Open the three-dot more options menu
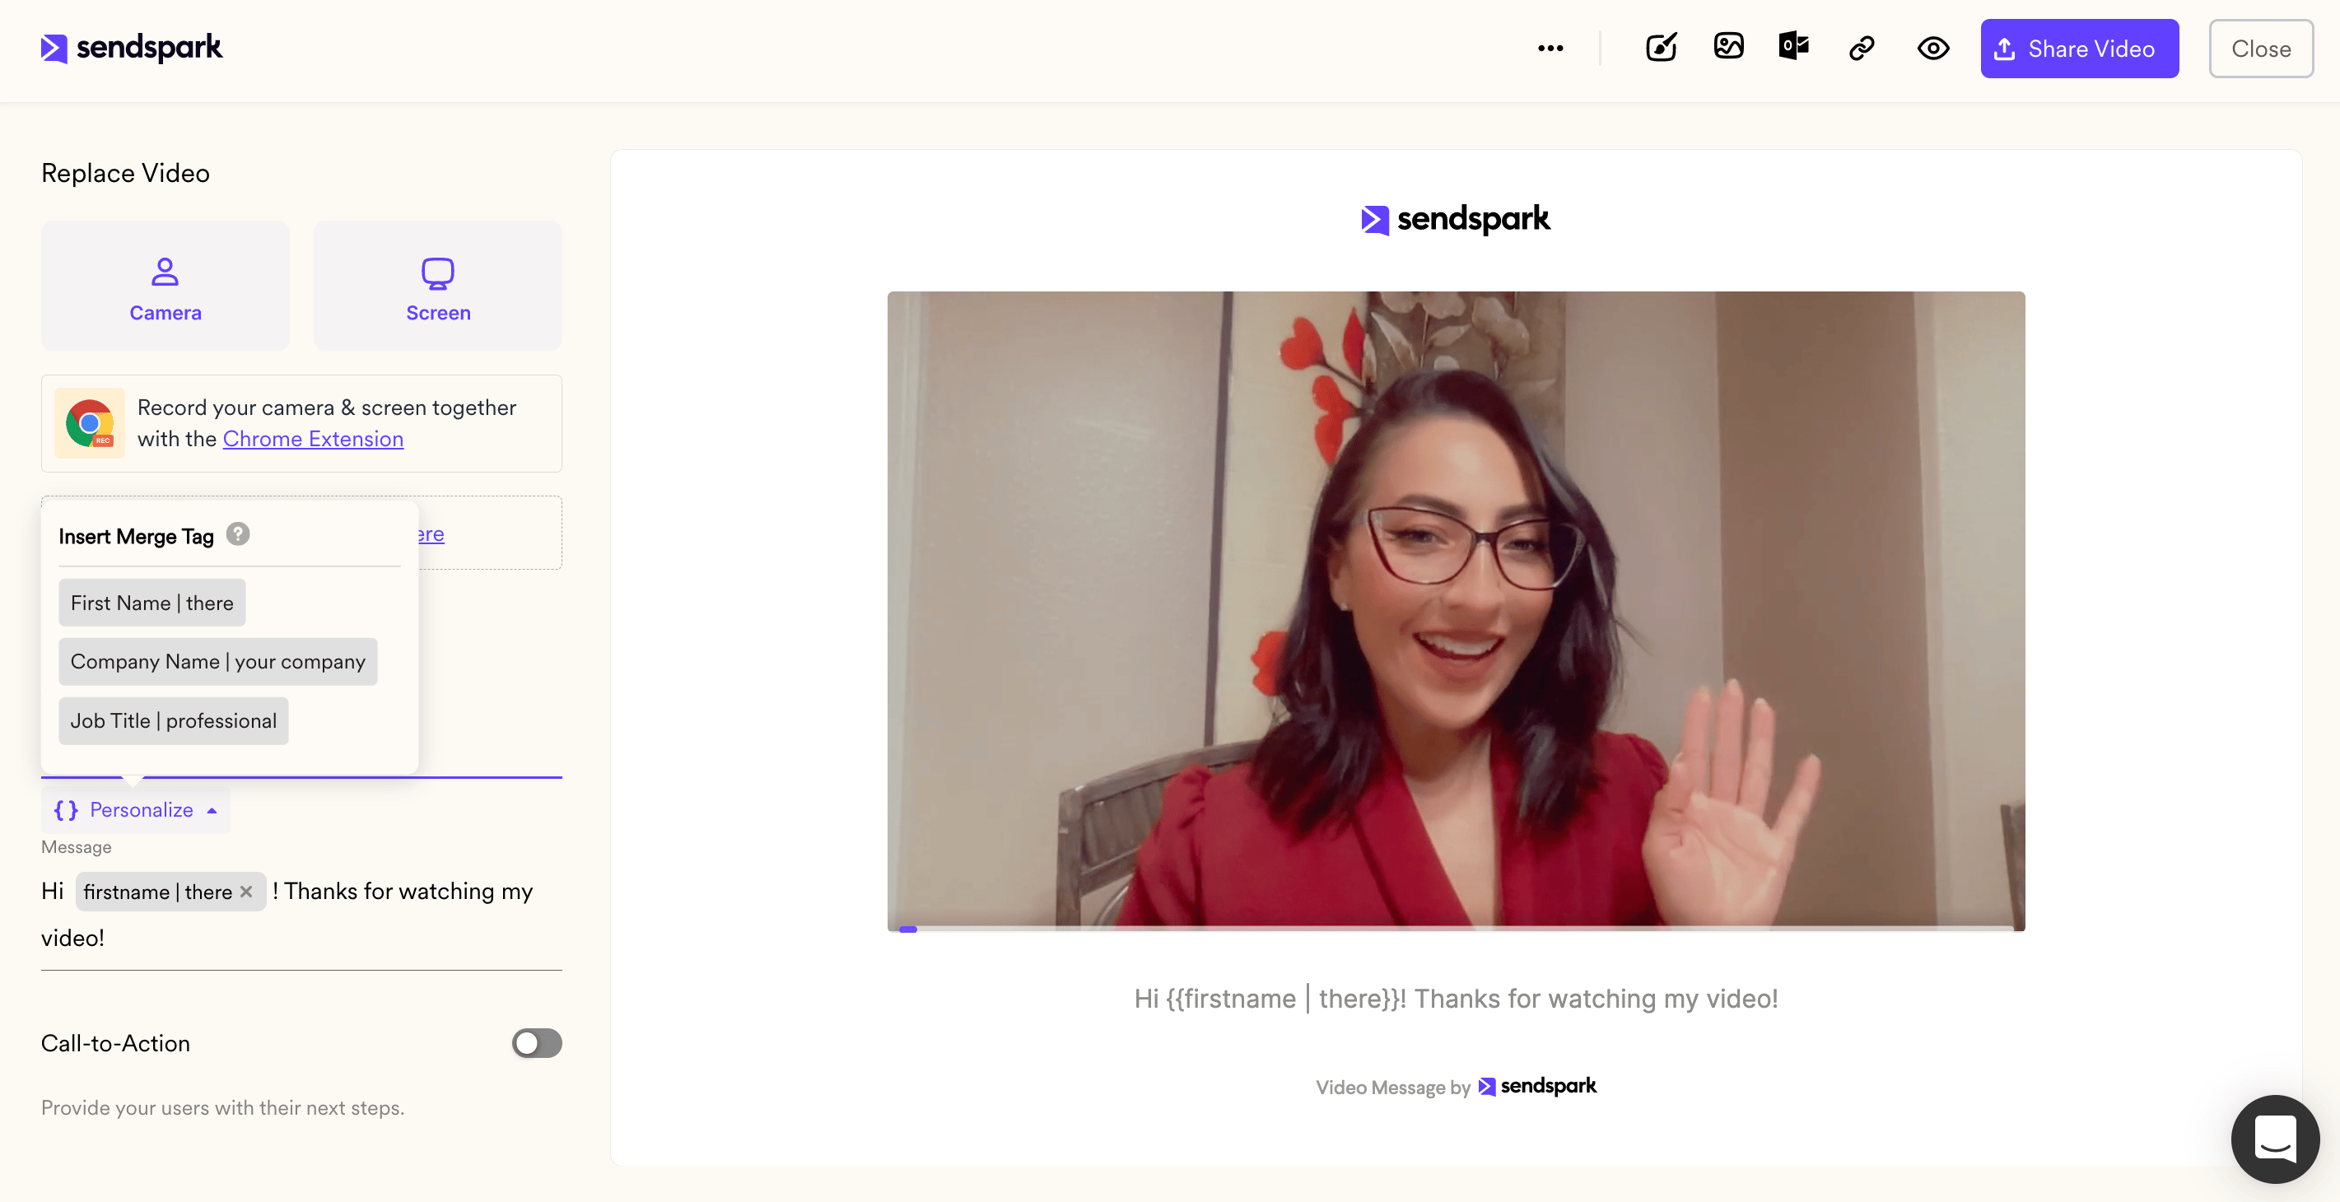2340x1202 pixels. (x=1550, y=48)
